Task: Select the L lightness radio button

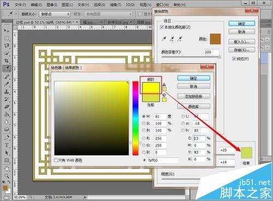Action: [183, 117]
